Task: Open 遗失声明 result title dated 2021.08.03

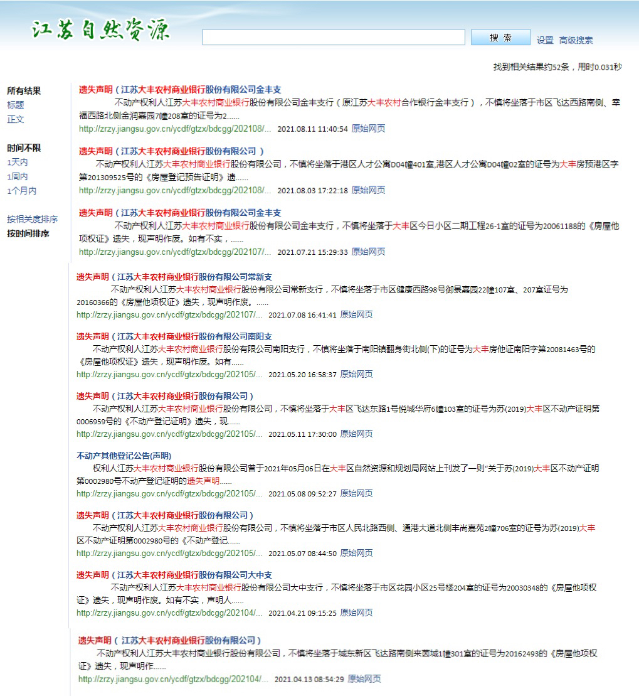Action: click(x=172, y=151)
